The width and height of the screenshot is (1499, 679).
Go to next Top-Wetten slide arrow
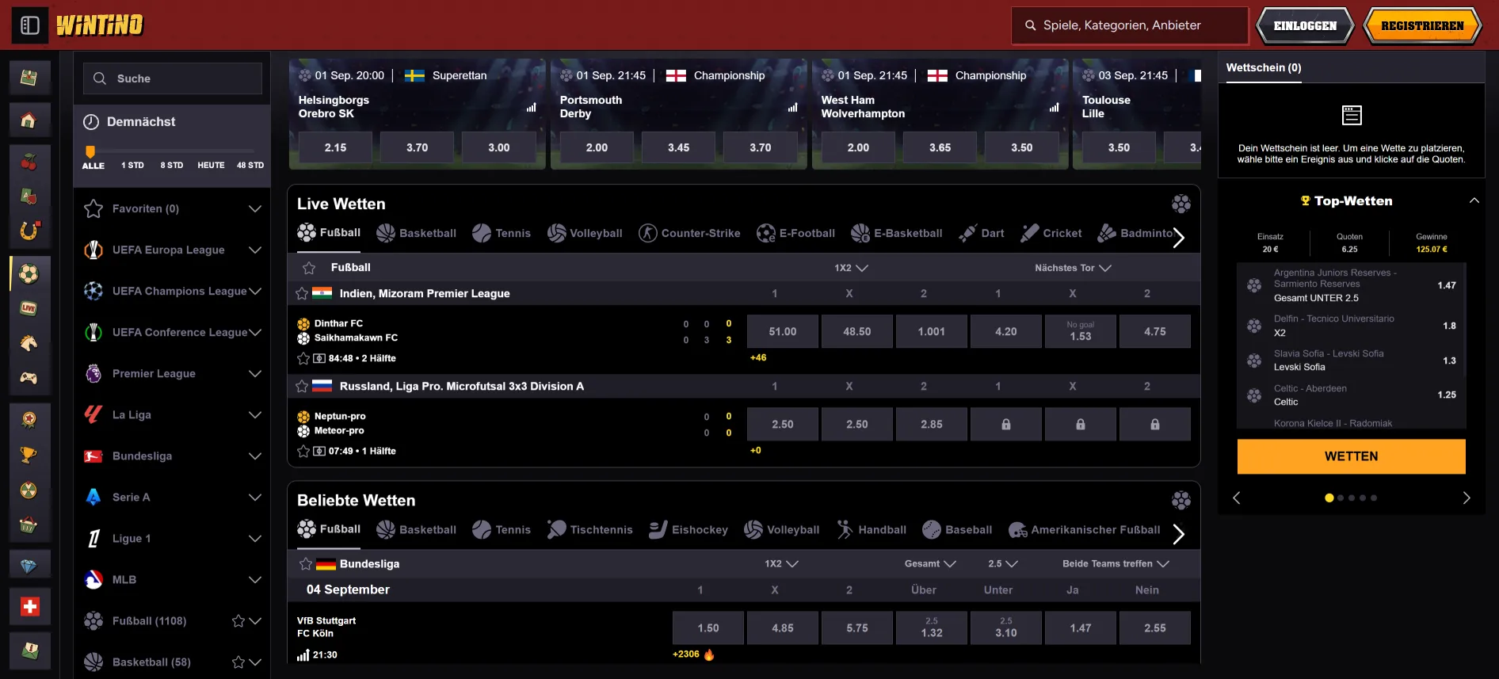point(1467,498)
